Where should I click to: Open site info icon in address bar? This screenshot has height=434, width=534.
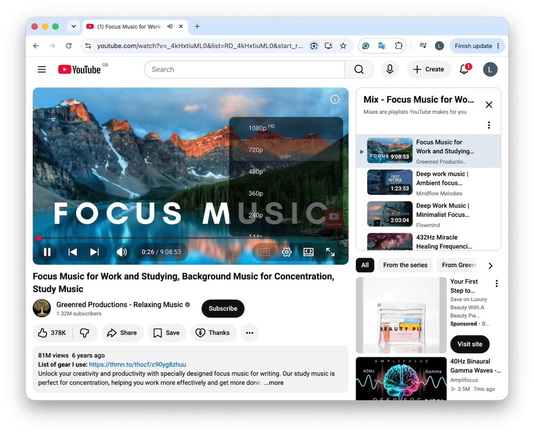click(x=88, y=46)
